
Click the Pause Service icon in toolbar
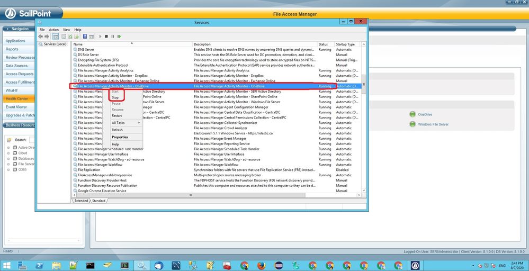(113, 37)
